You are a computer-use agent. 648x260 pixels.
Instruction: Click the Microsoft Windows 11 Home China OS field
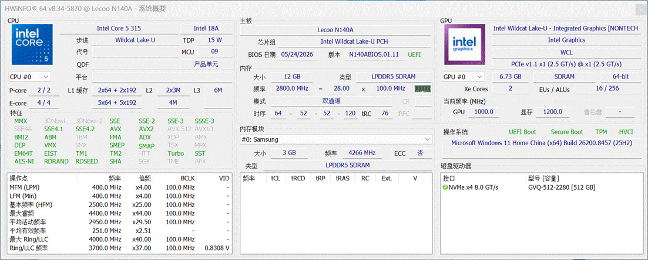click(542, 143)
